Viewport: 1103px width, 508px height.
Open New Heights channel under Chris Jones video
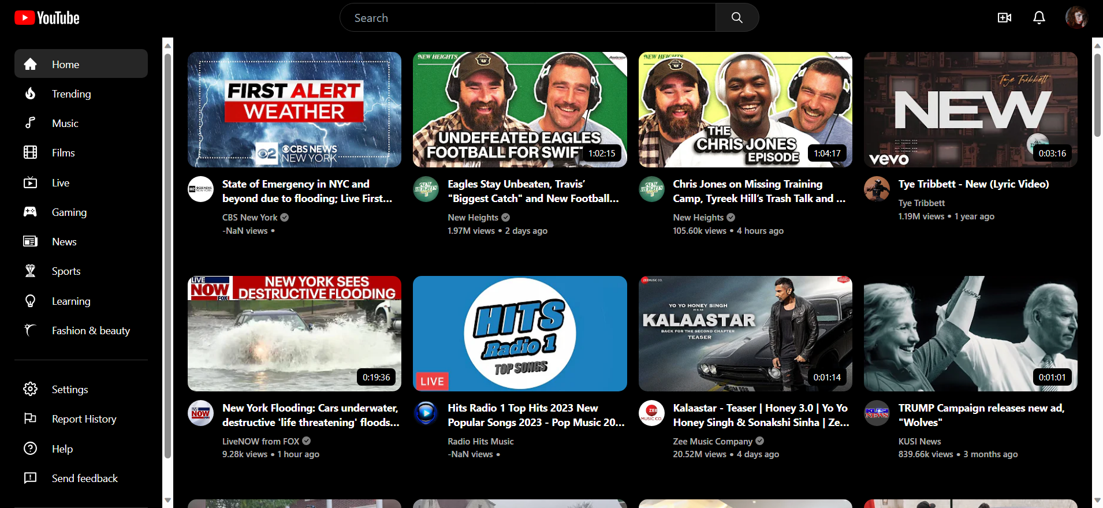(698, 217)
